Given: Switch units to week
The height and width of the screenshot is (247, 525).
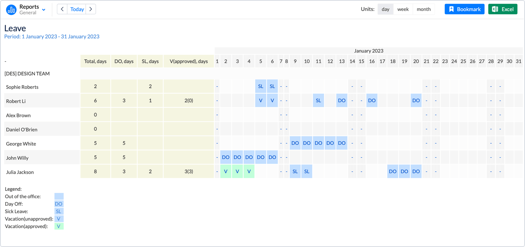Looking at the screenshot, I should coord(403,9).
